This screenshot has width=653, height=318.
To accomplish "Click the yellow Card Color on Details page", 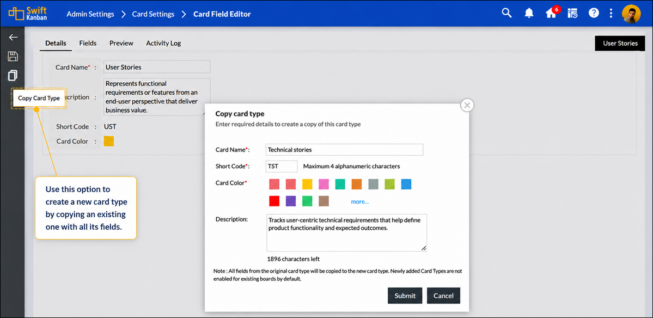I will click(x=109, y=141).
